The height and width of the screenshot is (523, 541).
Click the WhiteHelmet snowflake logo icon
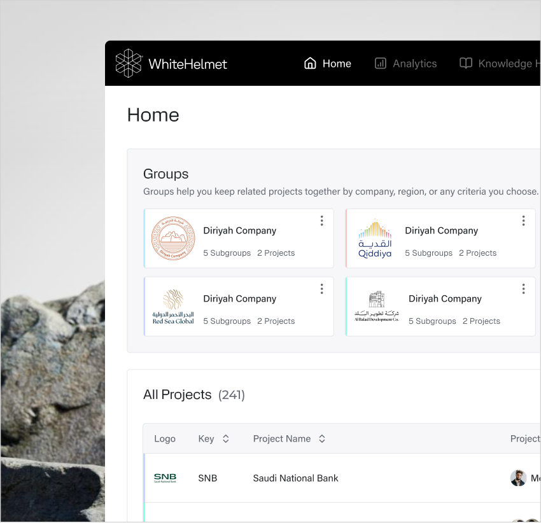[129, 64]
